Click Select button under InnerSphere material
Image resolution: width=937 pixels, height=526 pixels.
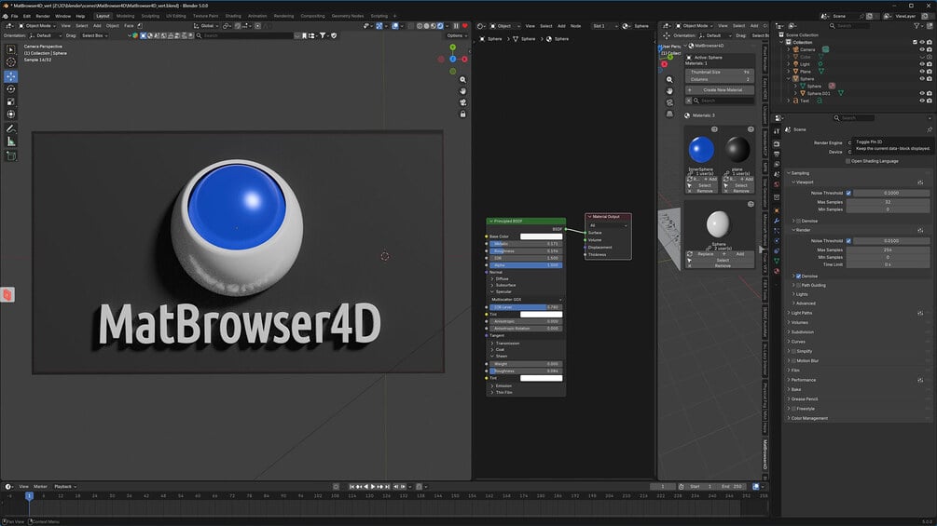click(x=701, y=185)
